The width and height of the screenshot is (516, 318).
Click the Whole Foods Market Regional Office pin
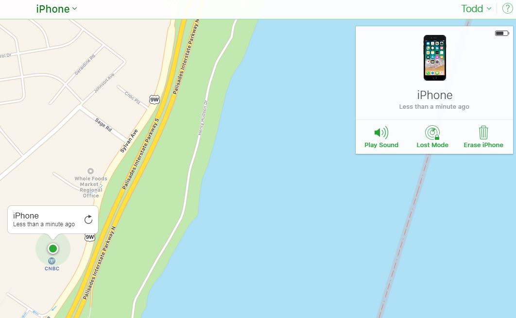[90, 171]
